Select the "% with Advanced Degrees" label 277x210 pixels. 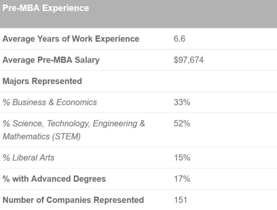point(54,179)
